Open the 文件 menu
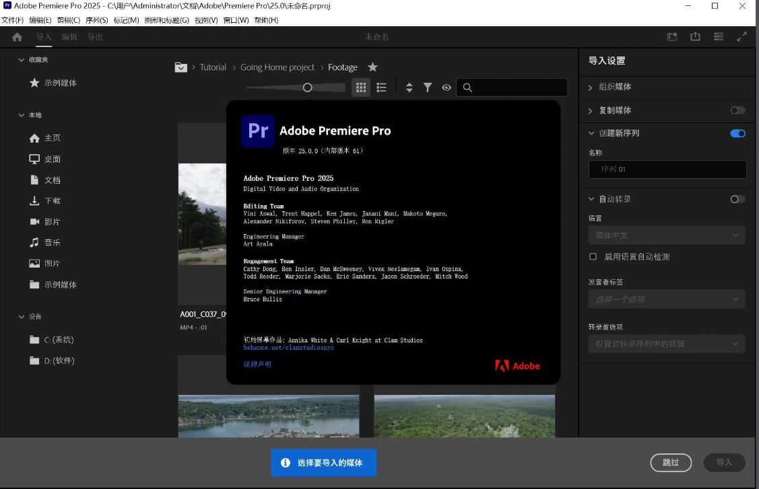Viewport: 759px width, 489px height. (13, 20)
